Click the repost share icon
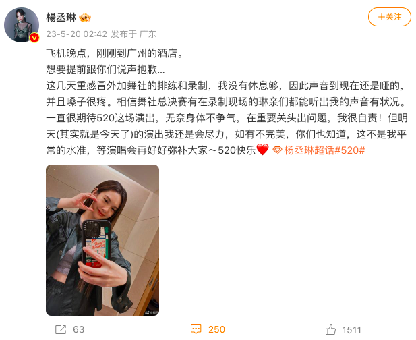Viewport: 416px width, 340px height. pos(61,329)
